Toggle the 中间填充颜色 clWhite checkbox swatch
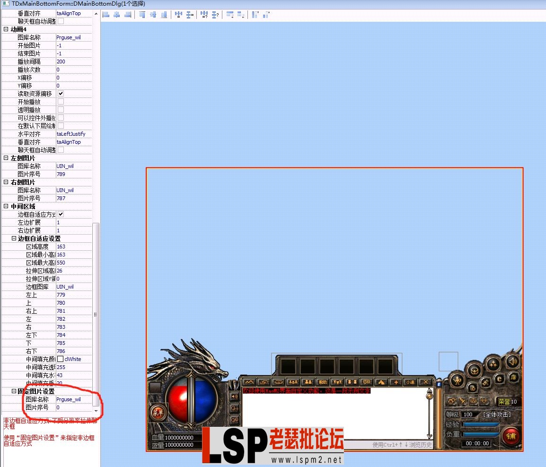The width and height of the screenshot is (546, 467). 60,359
